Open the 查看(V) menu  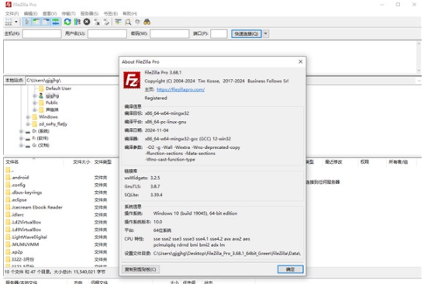pos(50,13)
